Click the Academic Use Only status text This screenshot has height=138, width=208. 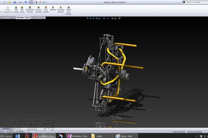[x=15, y=132]
